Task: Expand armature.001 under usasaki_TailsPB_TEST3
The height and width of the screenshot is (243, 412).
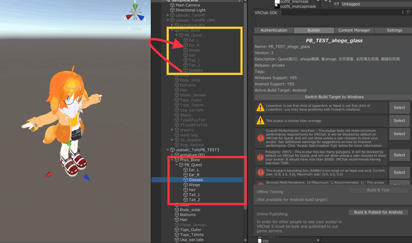Action: pyautogui.click(x=172, y=155)
